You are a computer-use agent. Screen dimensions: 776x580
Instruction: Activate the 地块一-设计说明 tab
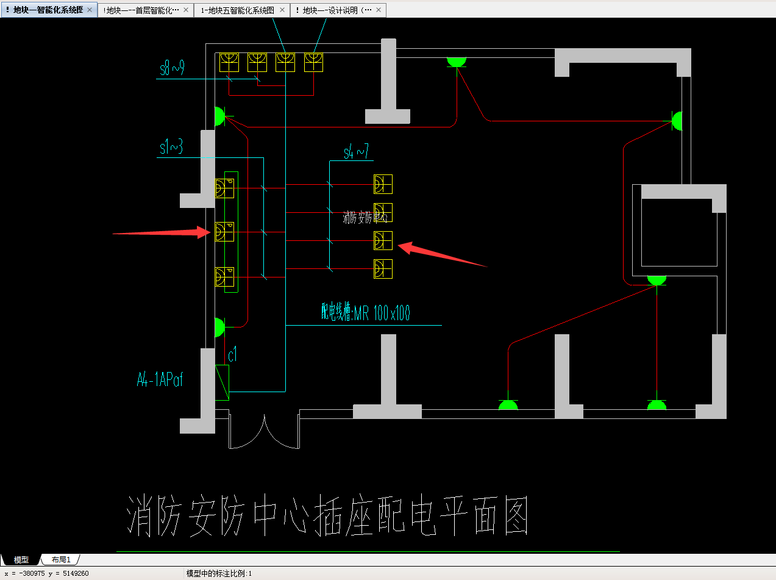[x=337, y=10]
